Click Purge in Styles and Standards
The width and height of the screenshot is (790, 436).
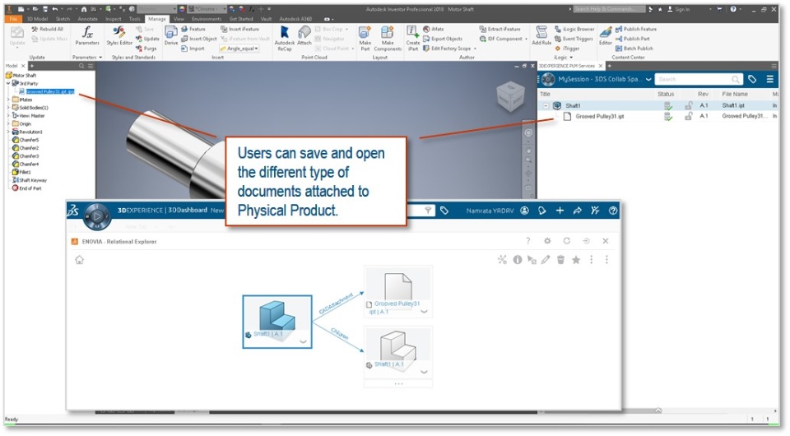146,49
